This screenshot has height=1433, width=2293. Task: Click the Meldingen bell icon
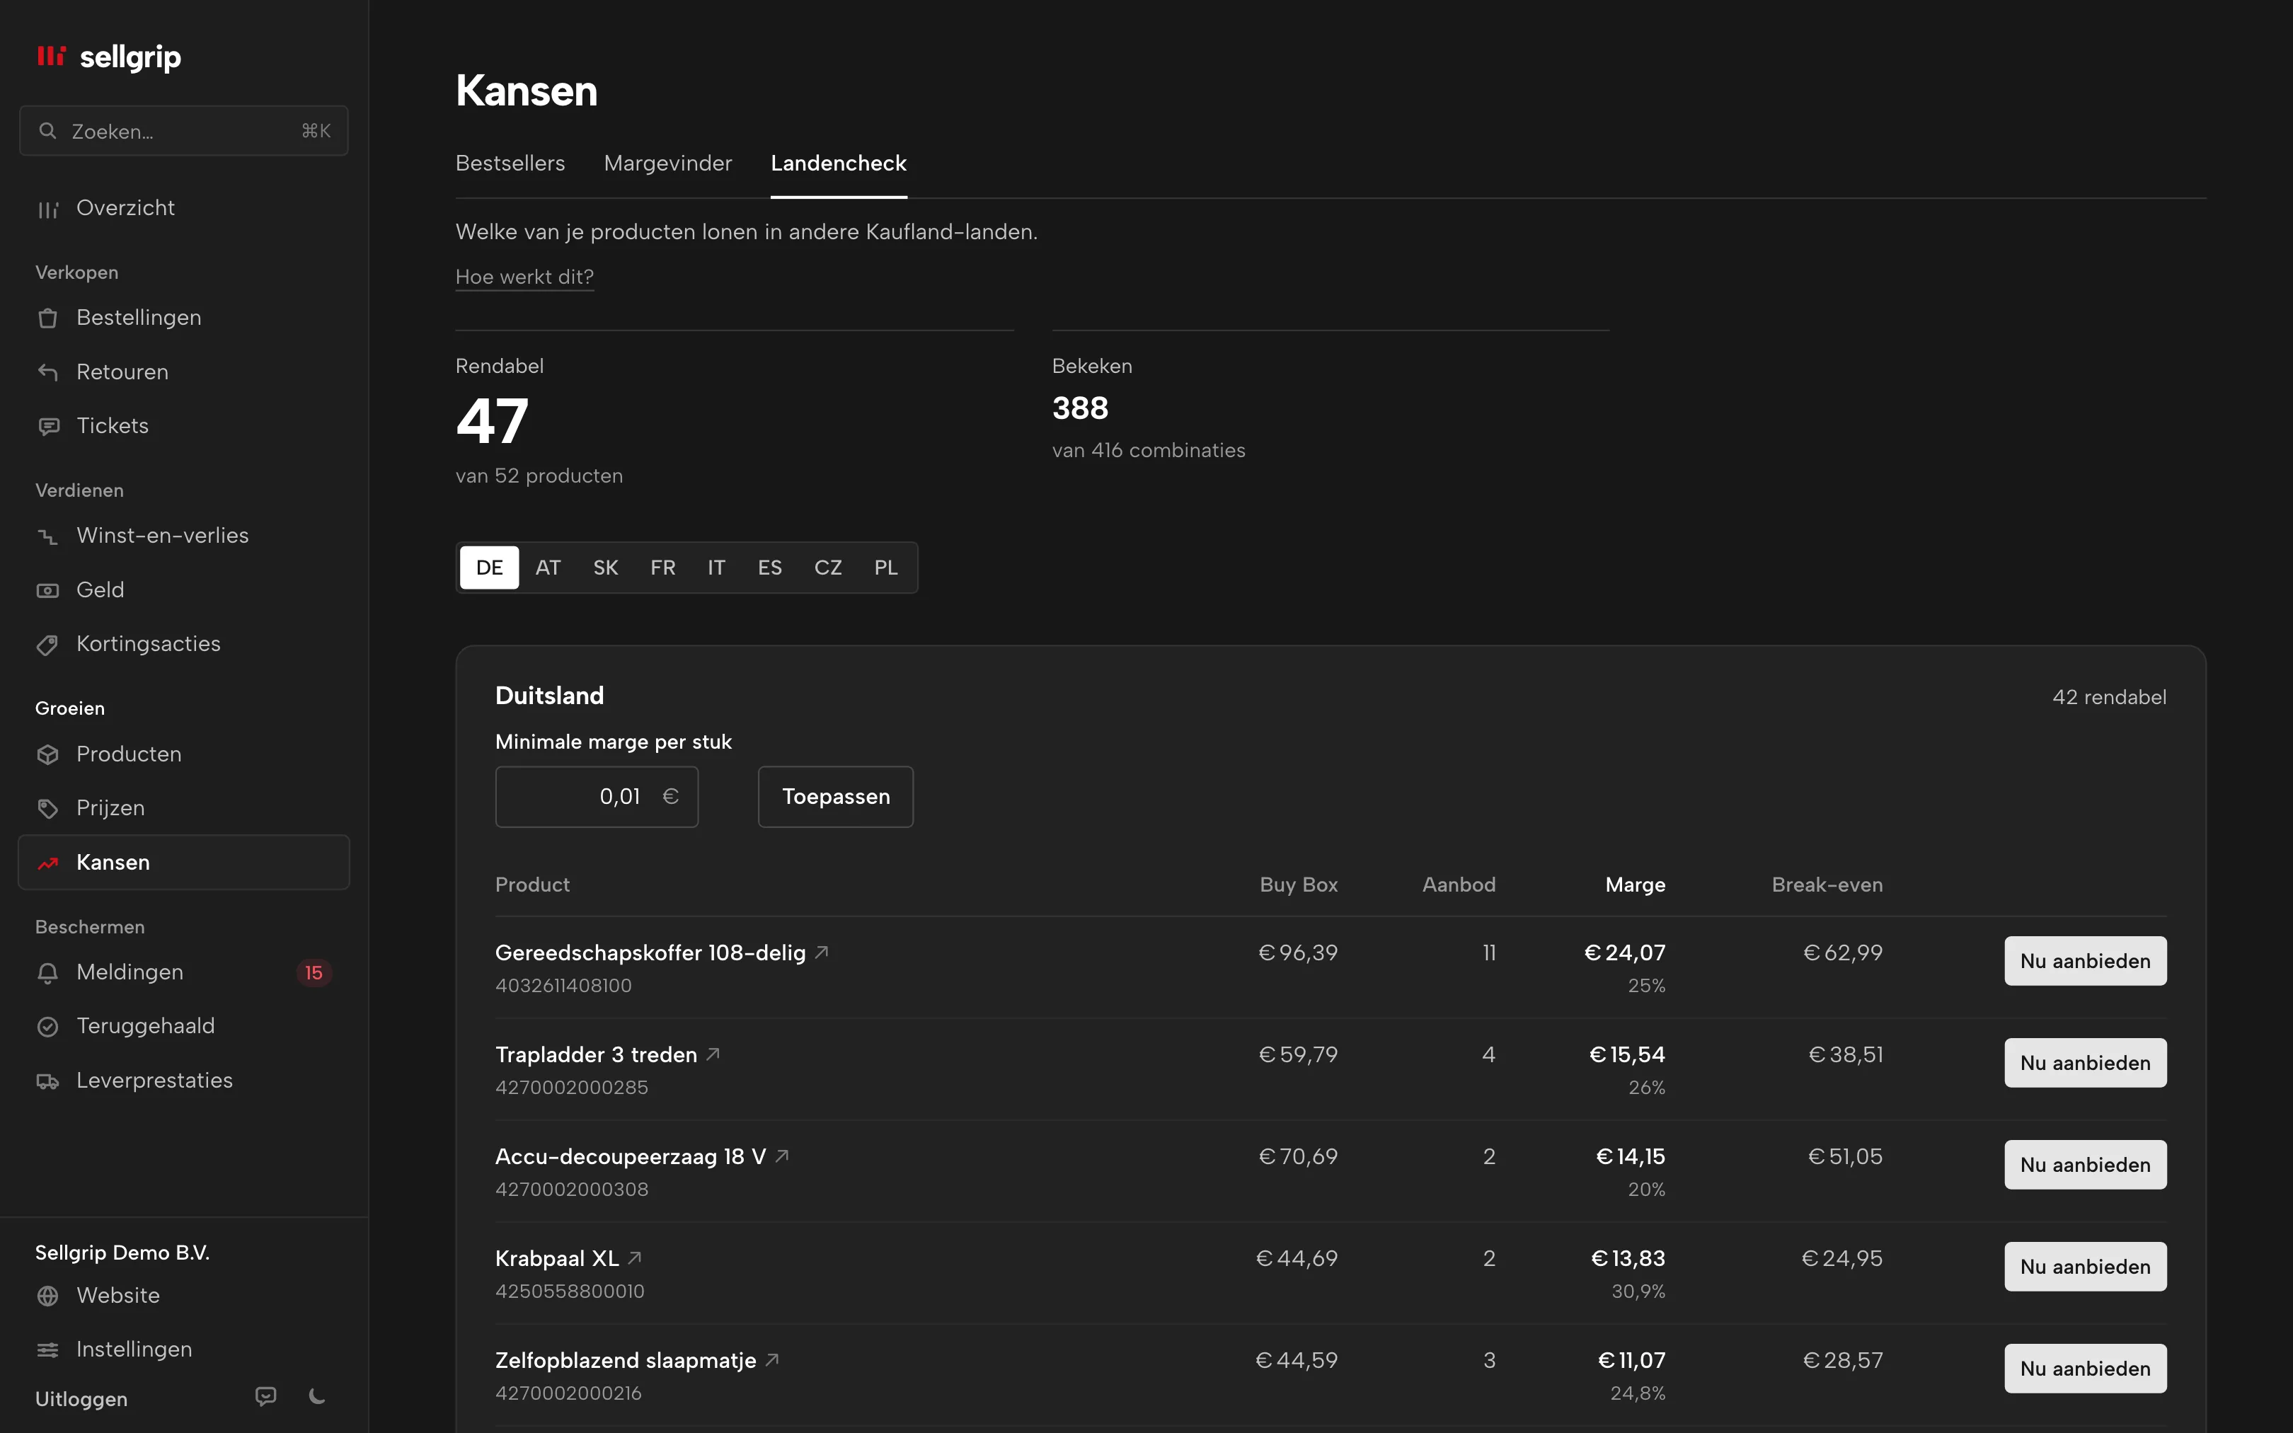[47, 973]
